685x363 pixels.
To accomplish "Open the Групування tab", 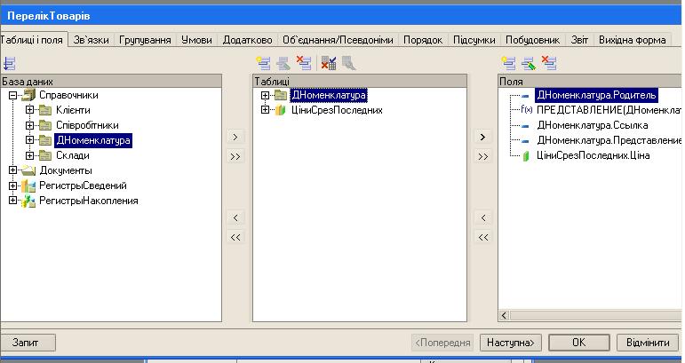I will click(x=145, y=40).
